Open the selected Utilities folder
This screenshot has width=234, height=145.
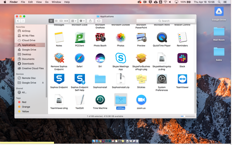coord(121,100)
